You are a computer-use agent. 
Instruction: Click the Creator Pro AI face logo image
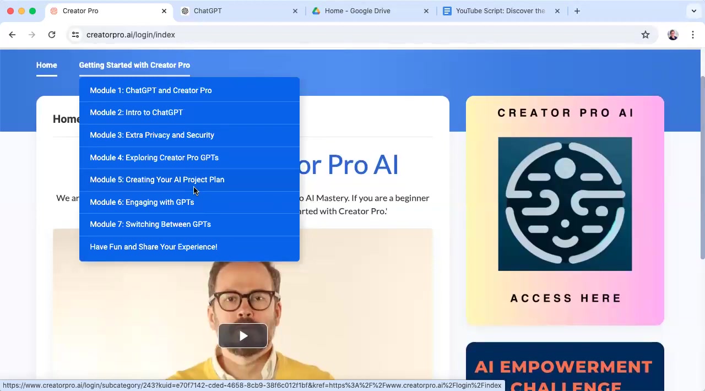tap(565, 204)
